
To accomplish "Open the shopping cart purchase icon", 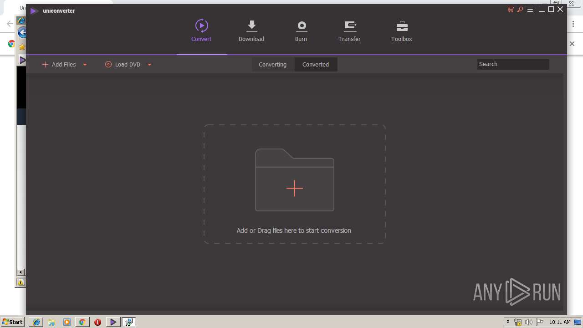I will pos(510,10).
